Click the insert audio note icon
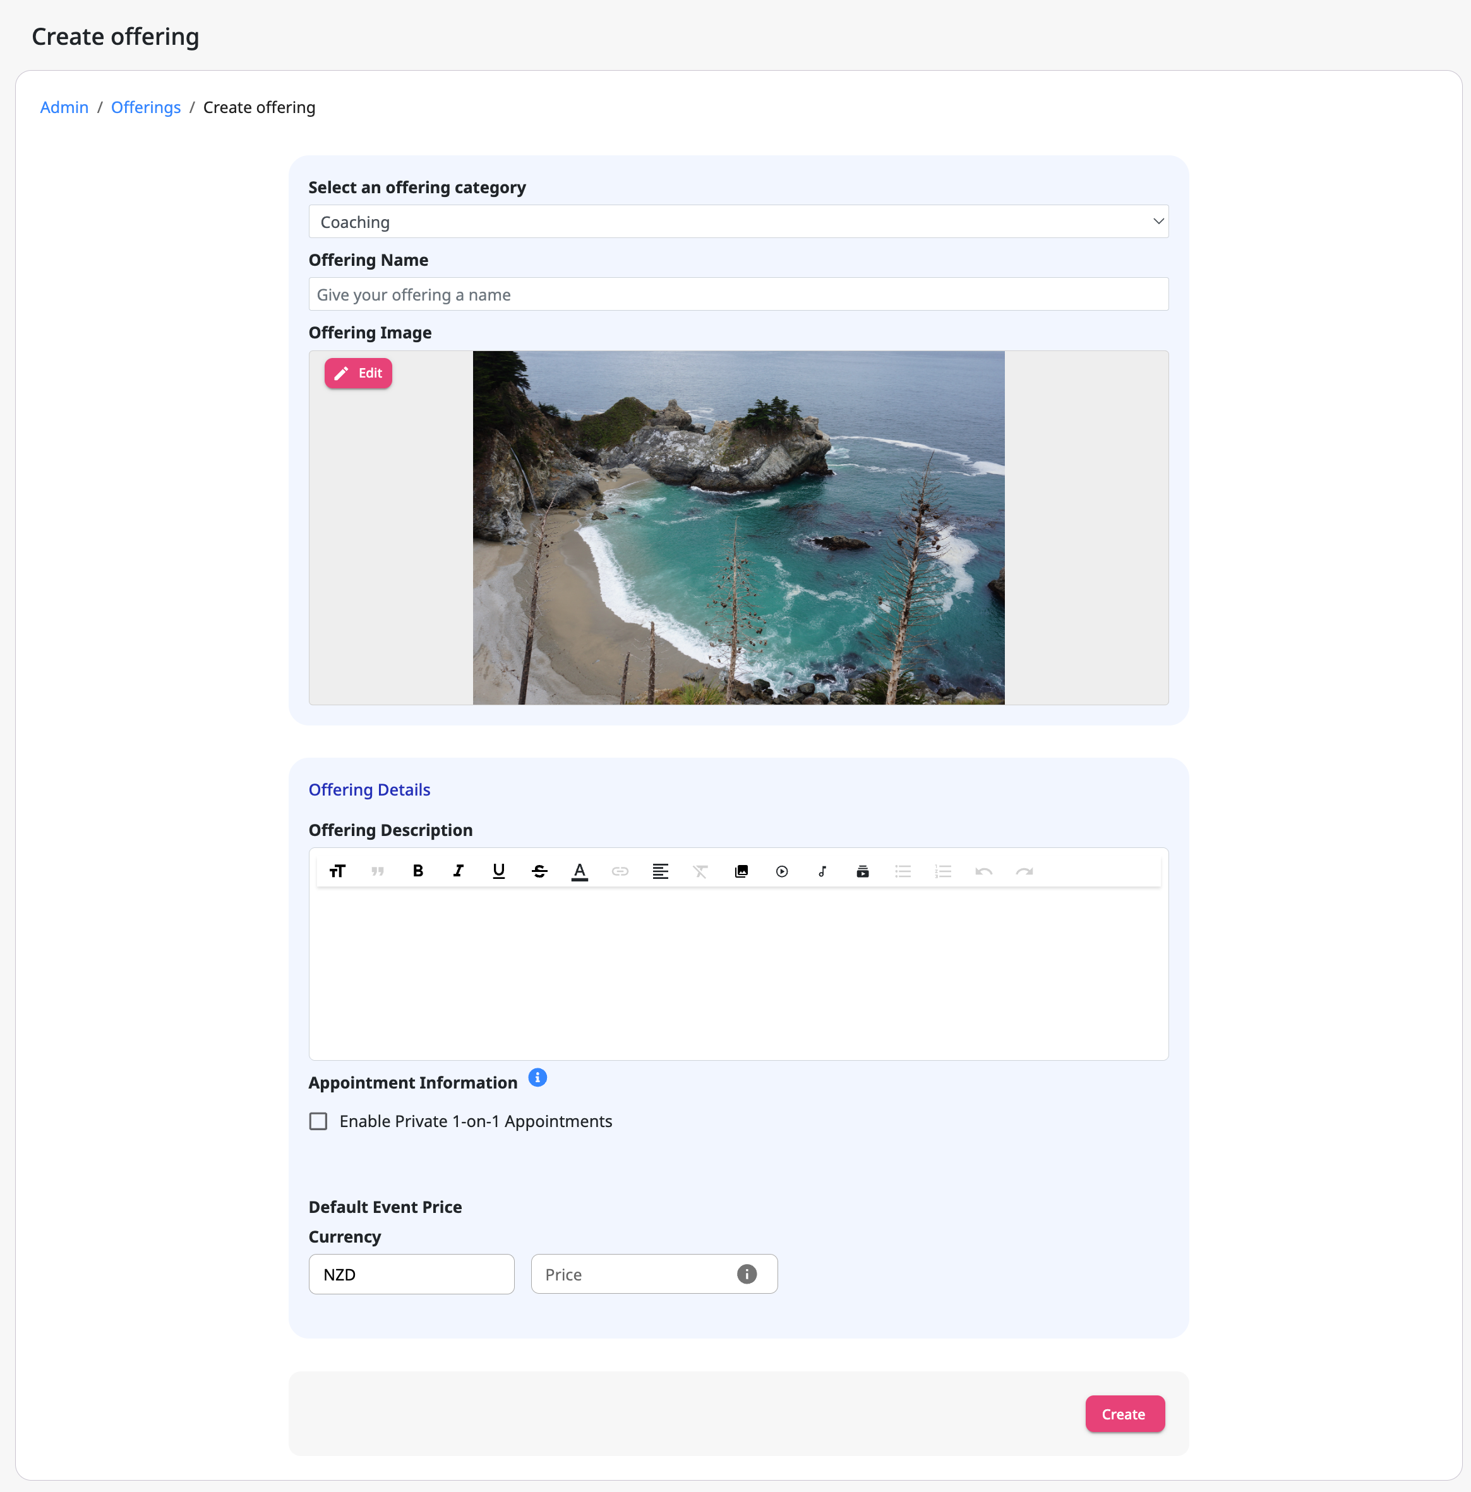 click(x=822, y=871)
